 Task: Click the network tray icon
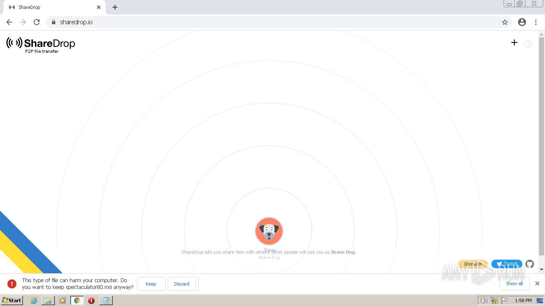(x=494, y=300)
